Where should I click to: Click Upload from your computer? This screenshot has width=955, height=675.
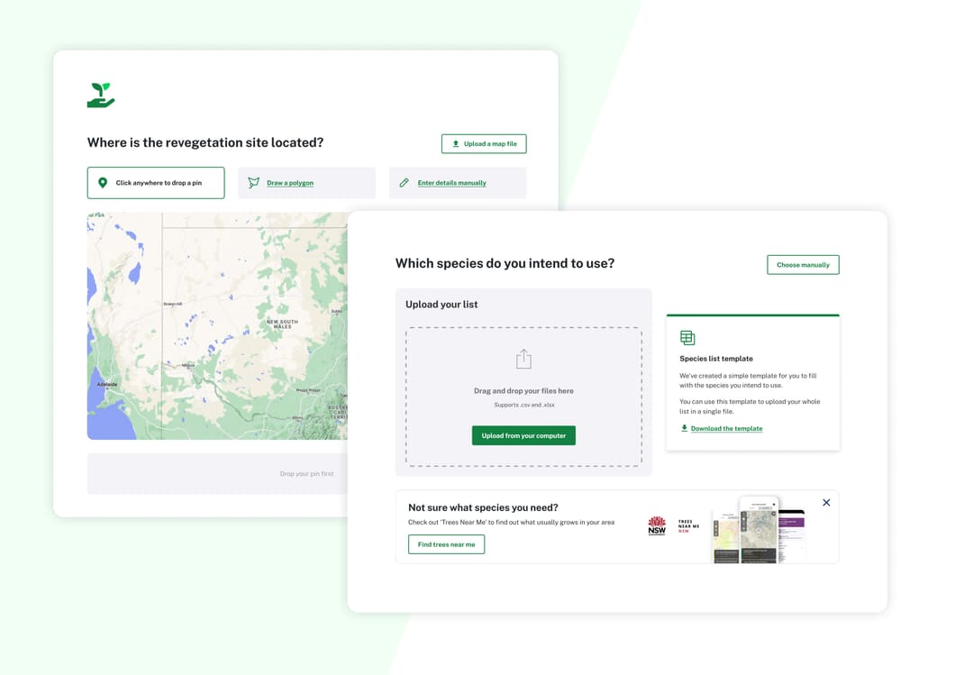click(523, 435)
